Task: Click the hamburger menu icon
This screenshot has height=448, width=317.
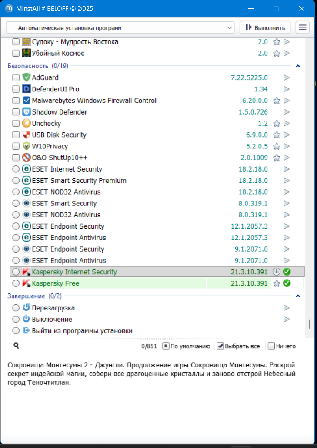Action: coord(303,27)
